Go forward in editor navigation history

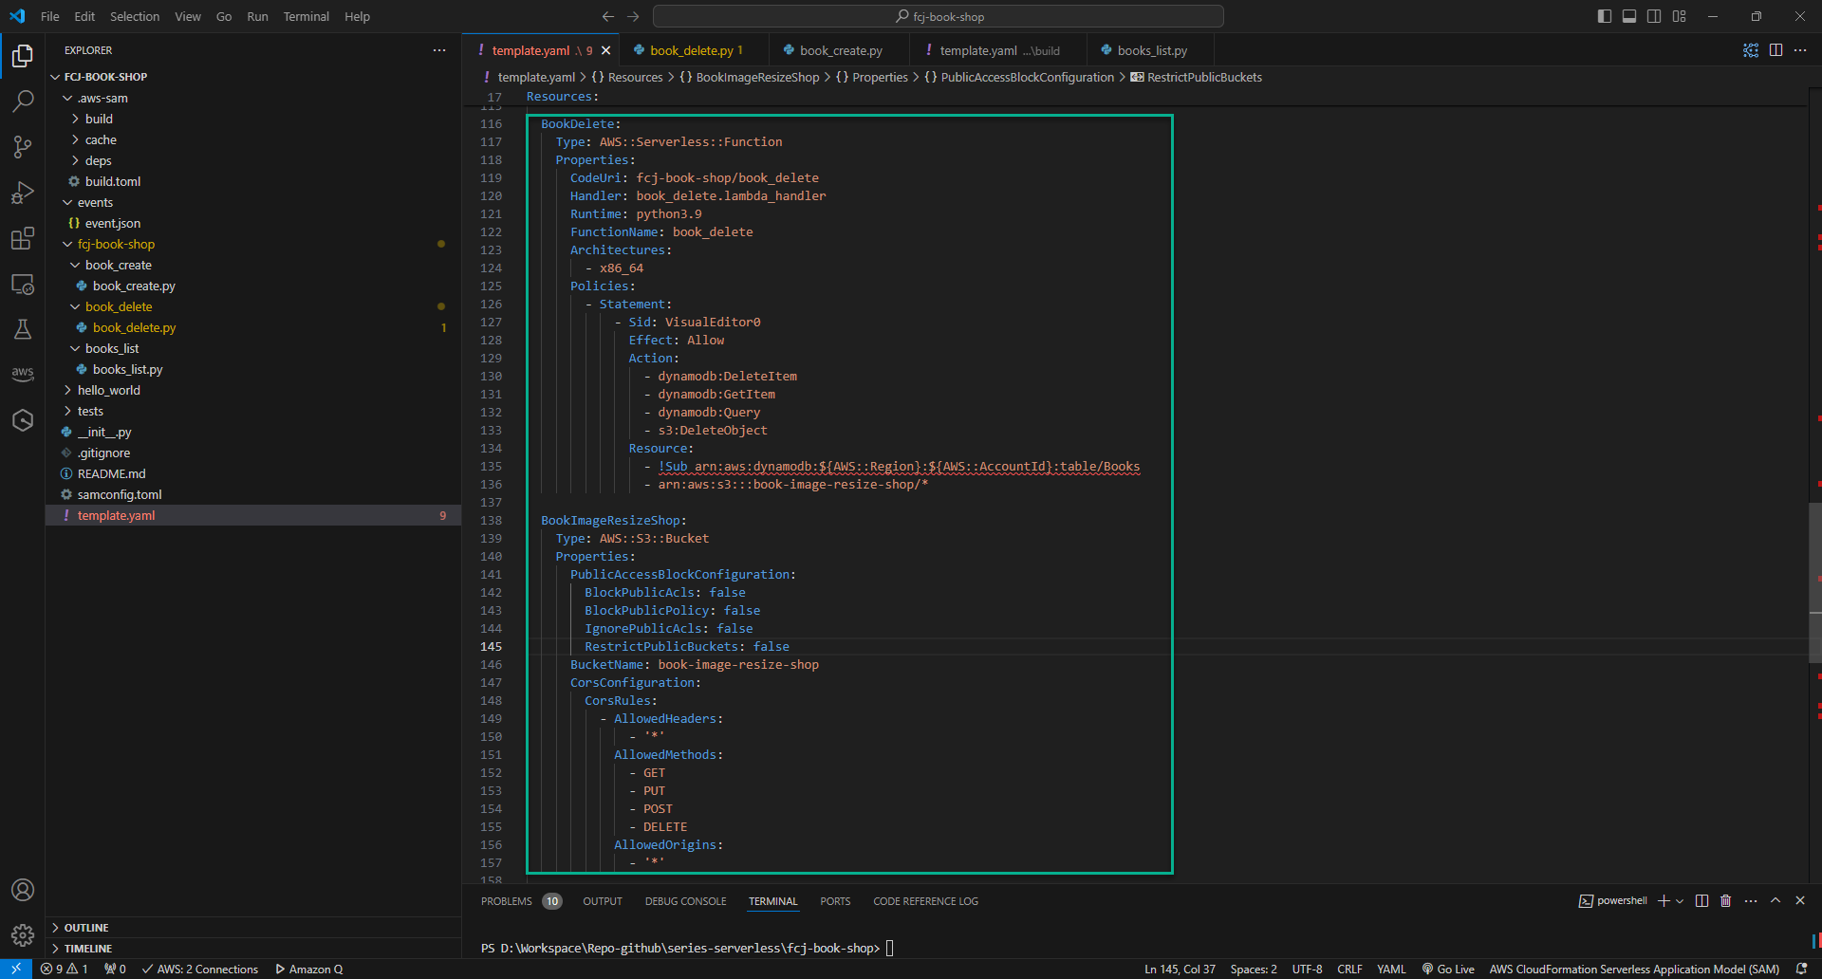pyautogui.click(x=633, y=16)
